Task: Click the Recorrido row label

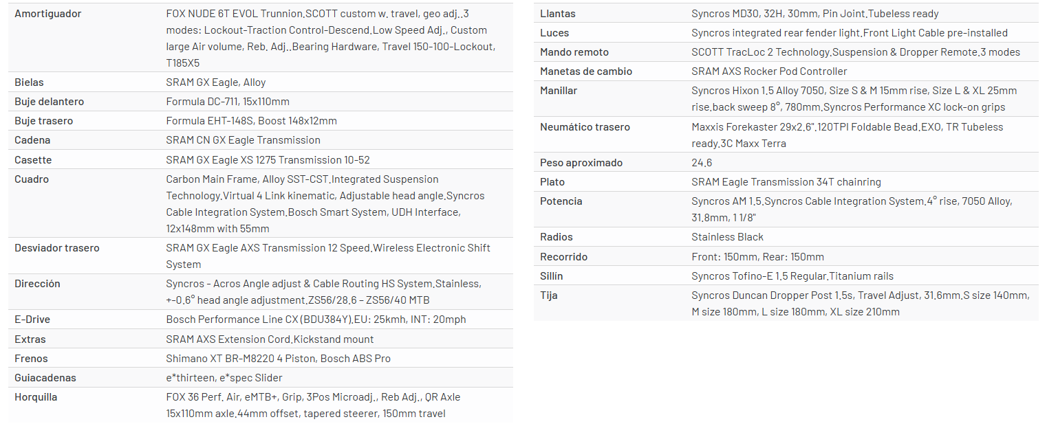Action: (563, 257)
